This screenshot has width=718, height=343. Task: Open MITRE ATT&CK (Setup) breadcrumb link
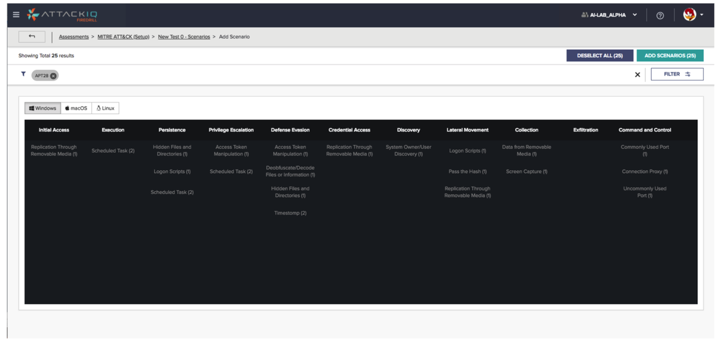(x=123, y=37)
